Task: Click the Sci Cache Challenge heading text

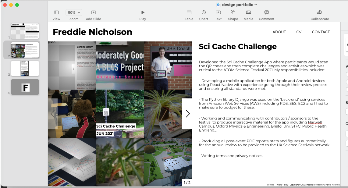Action: coord(238,47)
